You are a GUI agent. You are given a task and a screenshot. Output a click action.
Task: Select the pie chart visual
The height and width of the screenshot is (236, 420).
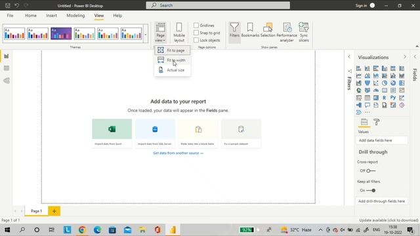pos(385,83)
